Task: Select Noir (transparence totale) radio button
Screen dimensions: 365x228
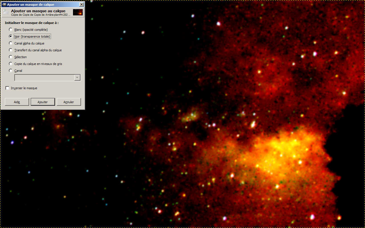Action: [11, 36]
